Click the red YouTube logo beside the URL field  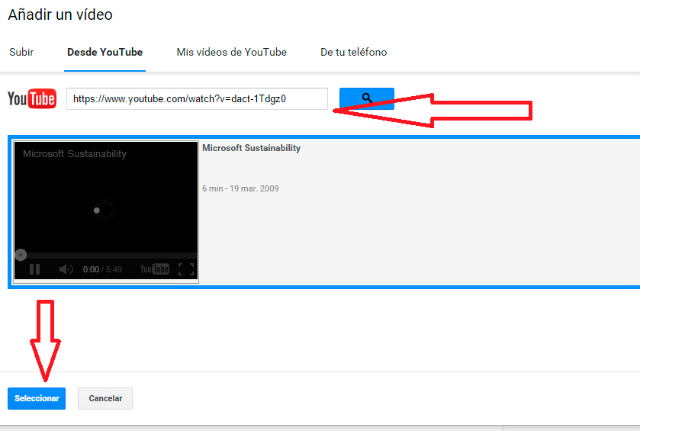32,99
